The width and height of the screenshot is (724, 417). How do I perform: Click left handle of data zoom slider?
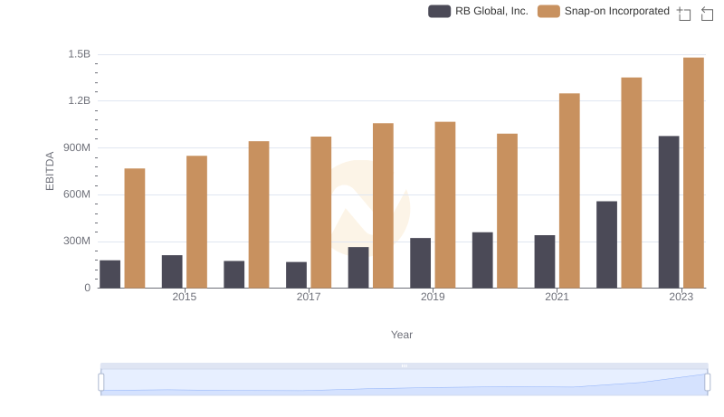coord(101,382)
